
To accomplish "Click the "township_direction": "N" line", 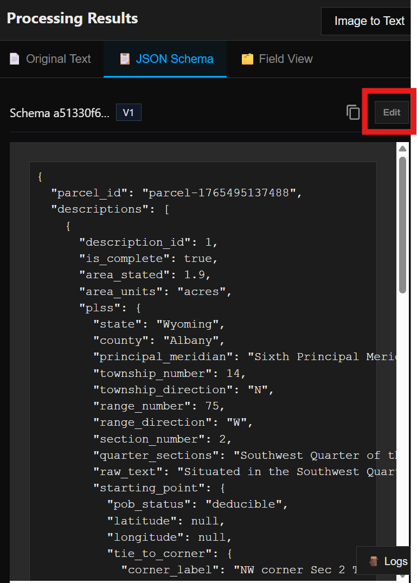I will point(184,389).
